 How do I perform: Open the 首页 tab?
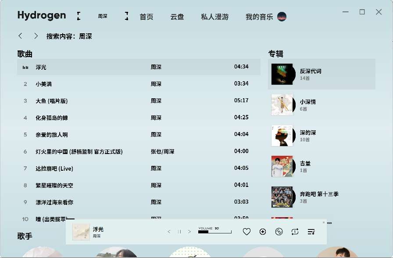tap(146, 17)
